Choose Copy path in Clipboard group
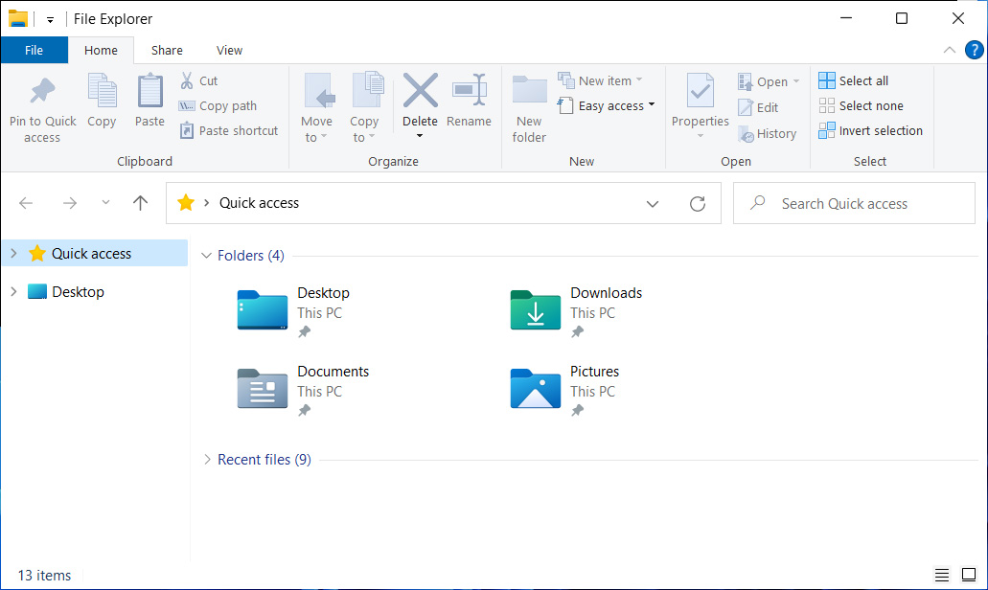This screenshot has width=988, height=590. pyautogui.click(x=218, y=105)
